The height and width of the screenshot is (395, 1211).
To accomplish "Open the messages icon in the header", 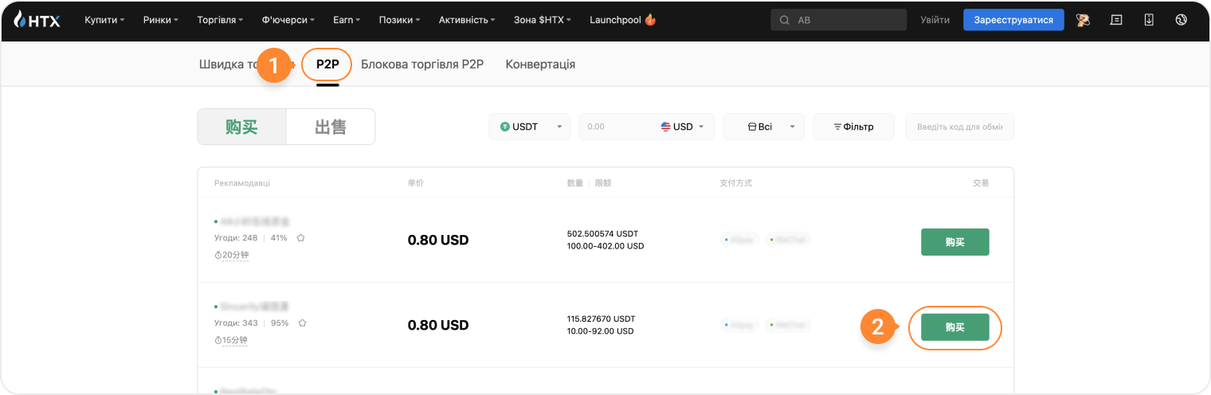I will [1116, 20].
